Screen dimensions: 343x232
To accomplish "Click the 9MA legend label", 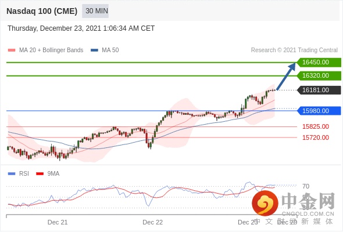I will coord(53,174).
